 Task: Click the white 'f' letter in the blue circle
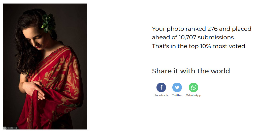click(161, 87)
